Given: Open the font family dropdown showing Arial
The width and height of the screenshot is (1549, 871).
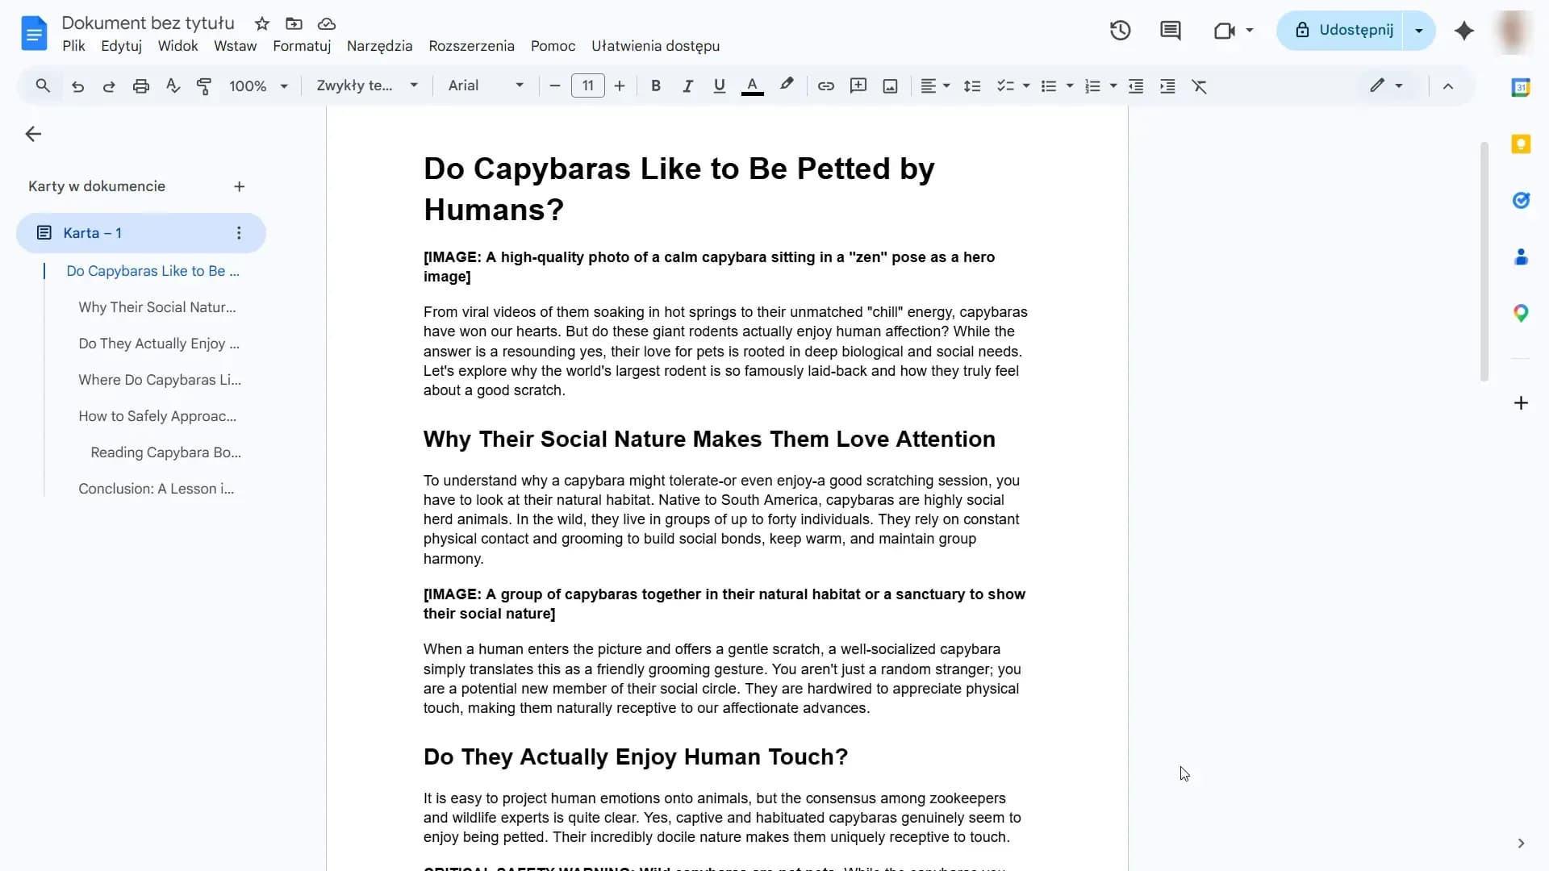Looking at the screenshot, I should tap(484, 85).
